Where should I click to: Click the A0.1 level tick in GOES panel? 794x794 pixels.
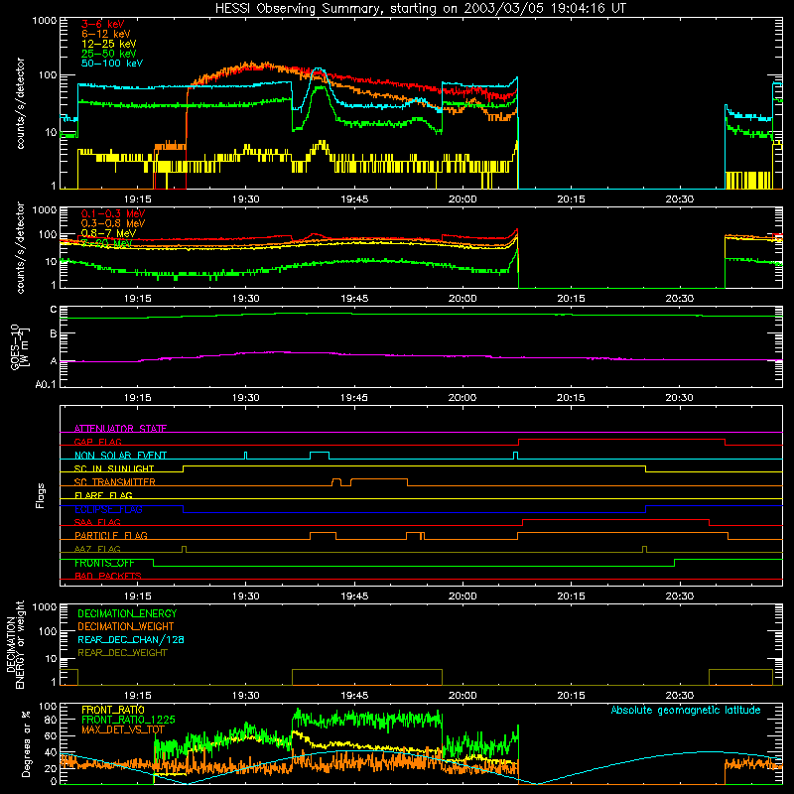tap(46, 384)
